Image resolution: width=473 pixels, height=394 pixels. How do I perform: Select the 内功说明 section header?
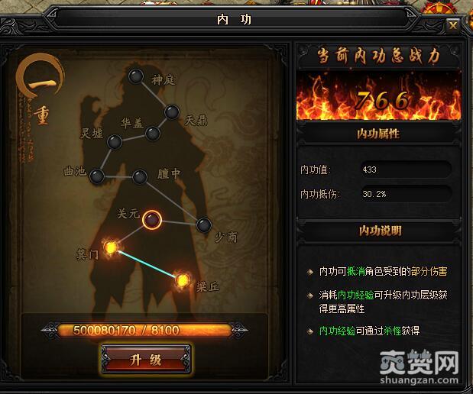click(379, 231)
